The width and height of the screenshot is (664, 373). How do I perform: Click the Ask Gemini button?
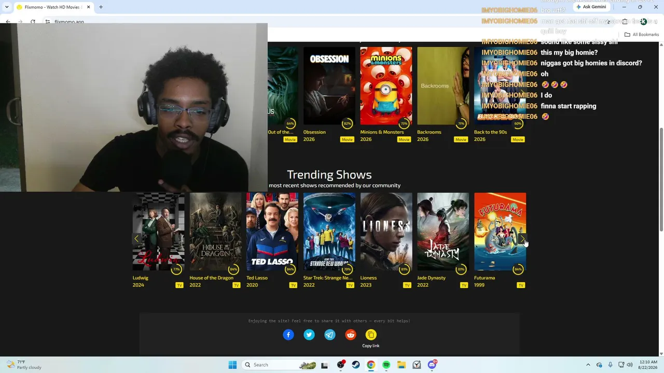(591, 7)
